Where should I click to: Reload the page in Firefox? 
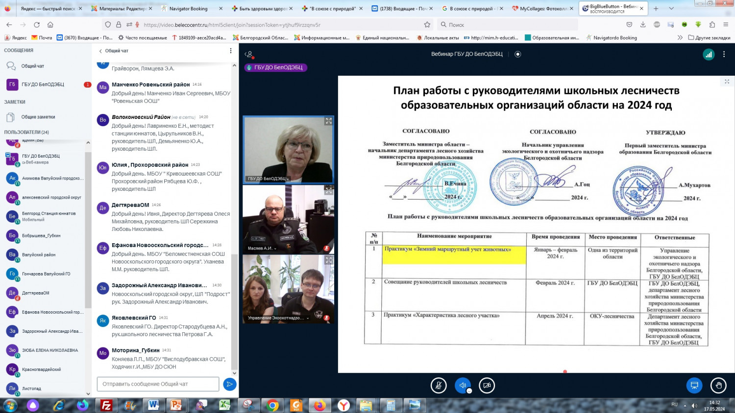tap(37, 24)
